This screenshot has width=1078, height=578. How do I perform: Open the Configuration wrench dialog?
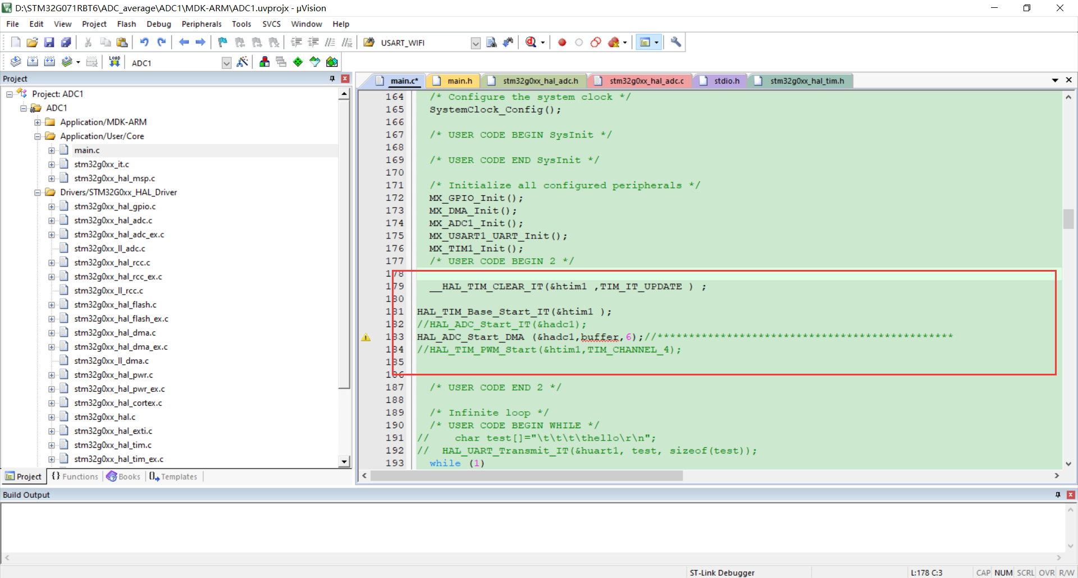tap(675, 42)
